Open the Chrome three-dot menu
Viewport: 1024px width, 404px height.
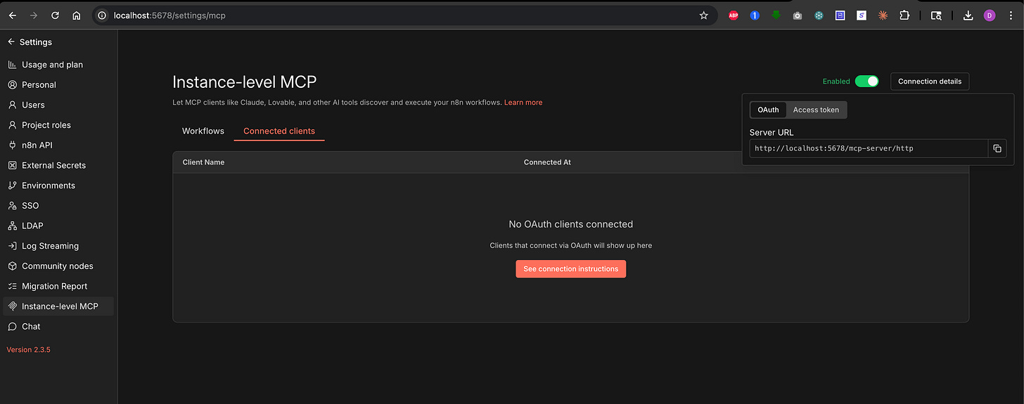click(x=1011, y=15)
